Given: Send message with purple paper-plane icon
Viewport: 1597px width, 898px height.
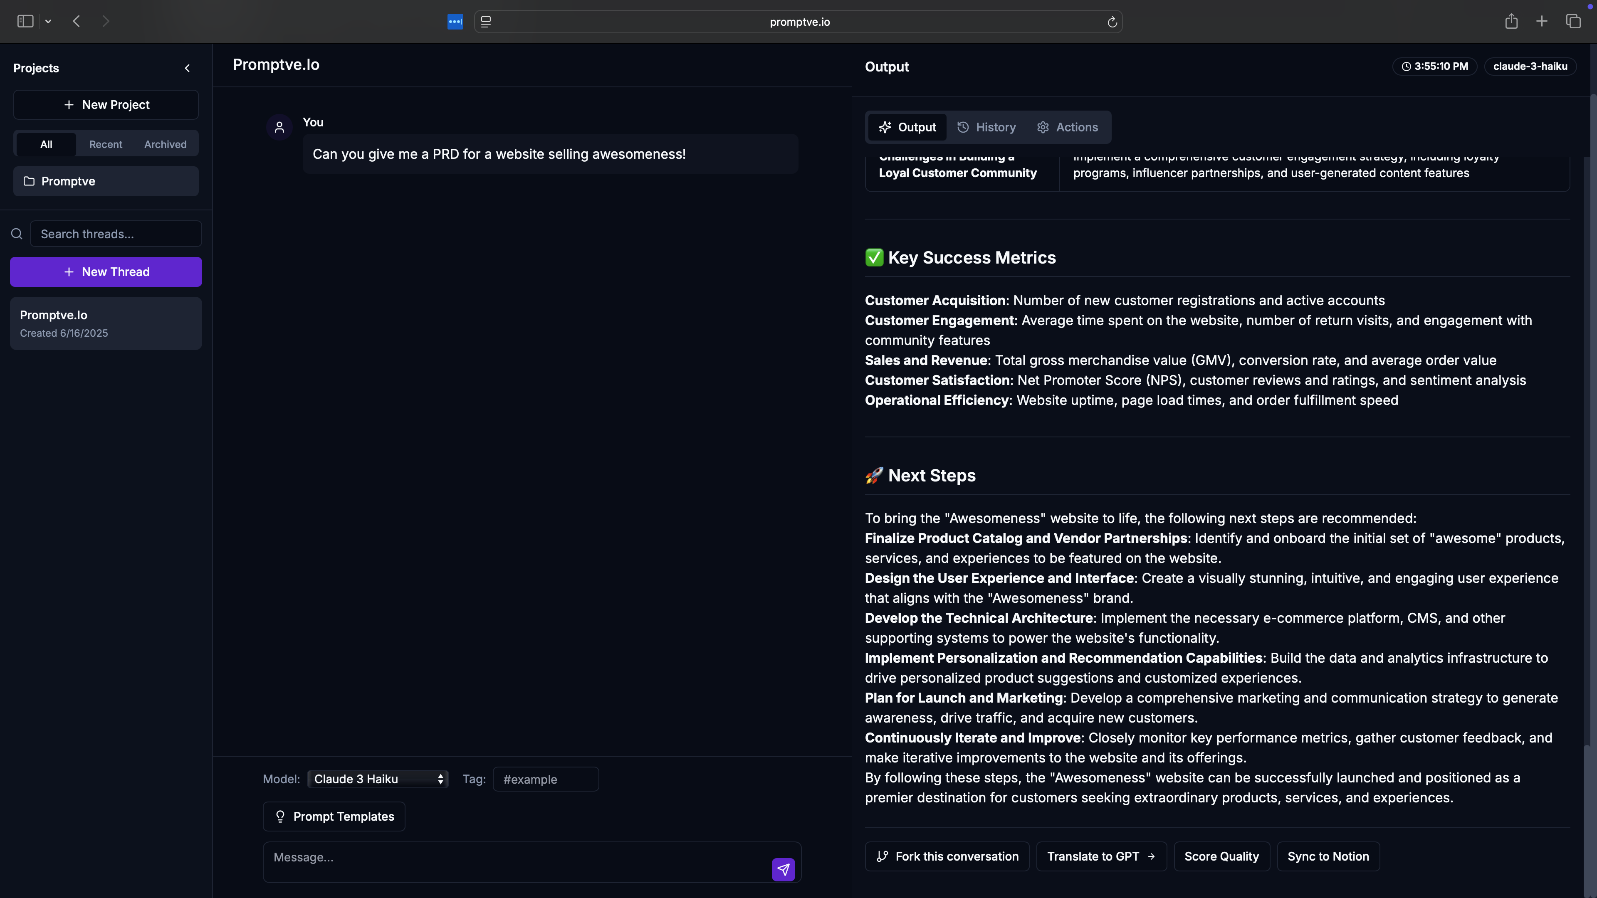Looking at the screenshot, I should coord(783,869).
